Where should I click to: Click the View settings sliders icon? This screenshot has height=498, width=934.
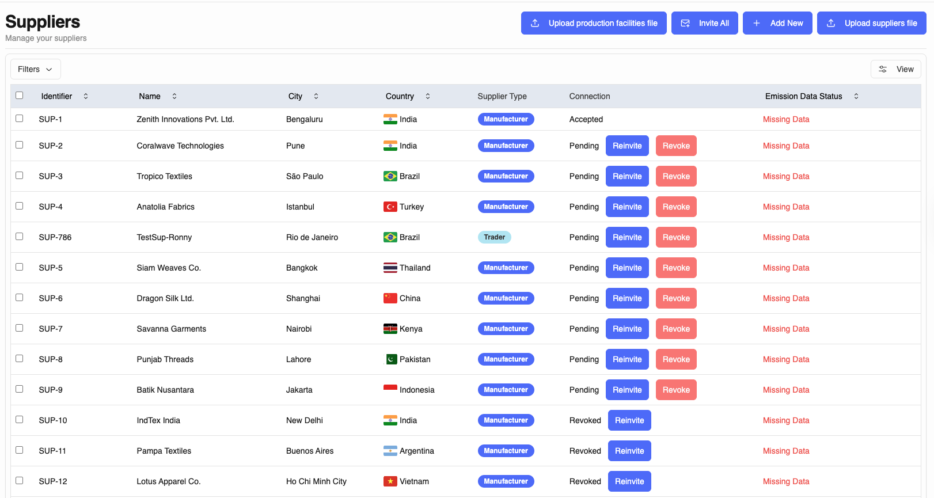pyautogui.click(x=883, y=69)
